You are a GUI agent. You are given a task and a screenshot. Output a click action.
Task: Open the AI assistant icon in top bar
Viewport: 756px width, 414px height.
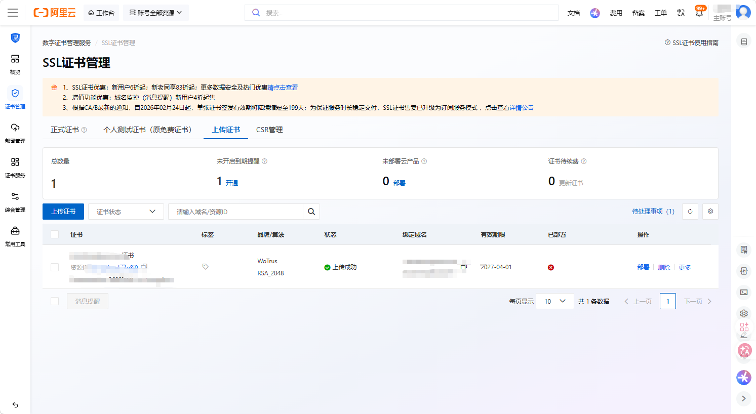click(x=595, y=13)
